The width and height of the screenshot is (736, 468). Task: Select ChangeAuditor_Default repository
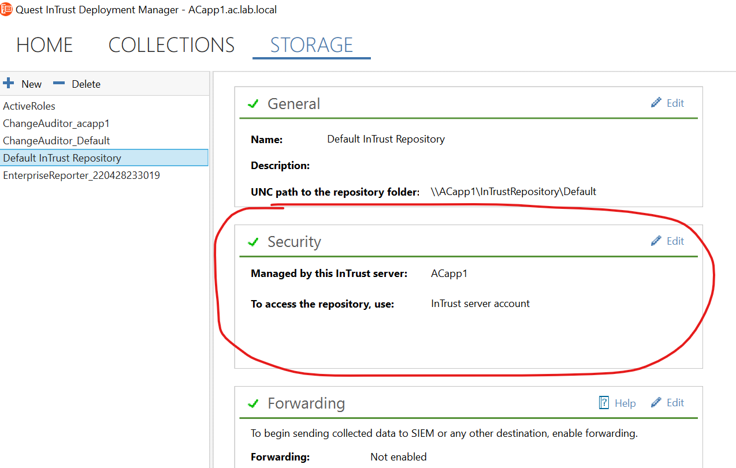(104, 141)
